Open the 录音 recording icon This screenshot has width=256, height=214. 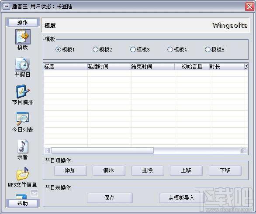click(23, 146)
